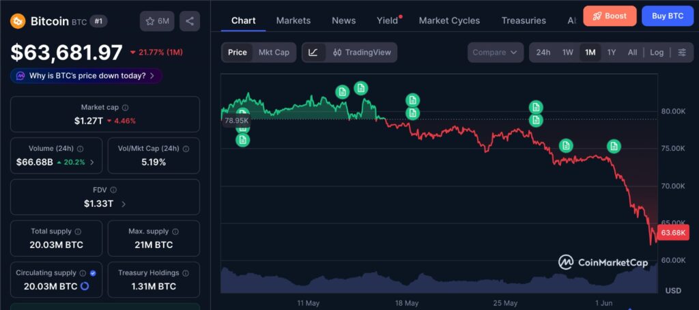699x310 pixels.
Task: Open the news marker left of the highest one
Action: pos(343,92)
